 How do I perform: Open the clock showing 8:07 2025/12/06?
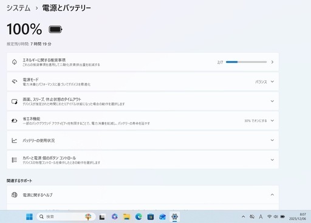point(298,216)
